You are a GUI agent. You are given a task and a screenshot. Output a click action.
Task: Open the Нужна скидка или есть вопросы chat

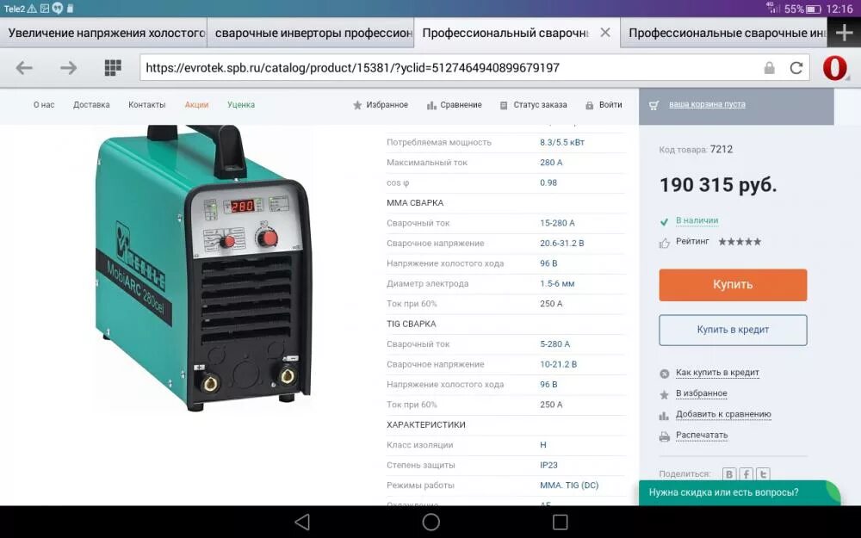739,493
